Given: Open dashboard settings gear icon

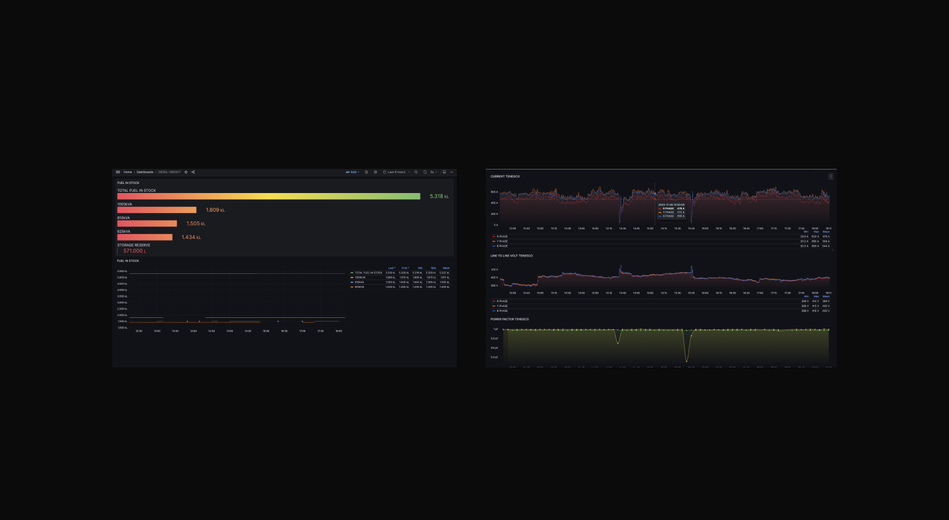Looking at the screenshot, I should pos(375,172).
